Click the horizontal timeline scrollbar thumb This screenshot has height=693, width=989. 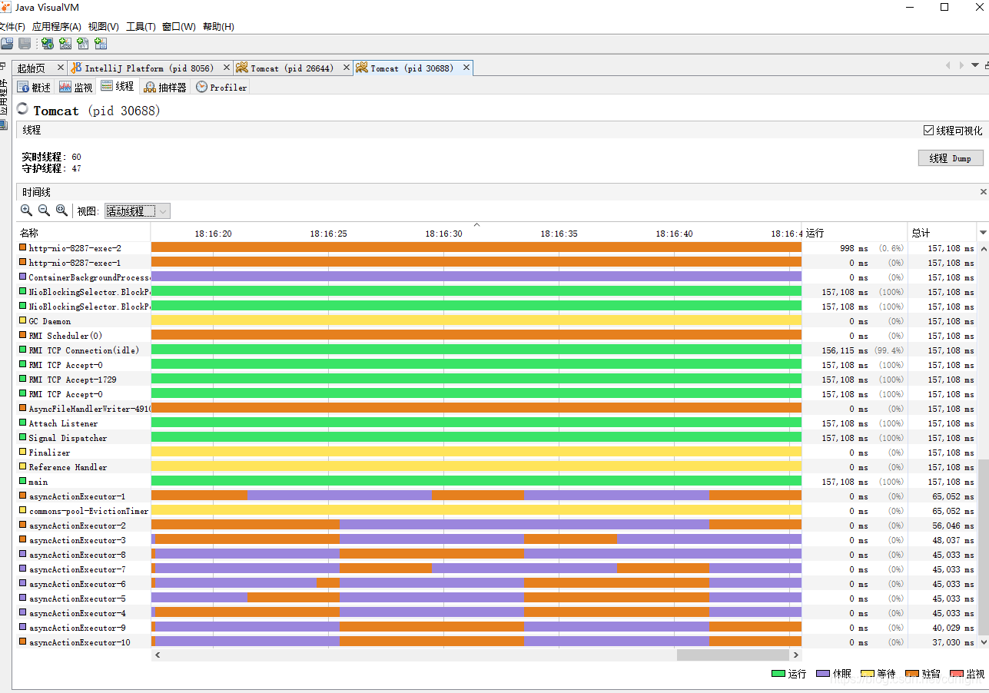click(733, 655)
